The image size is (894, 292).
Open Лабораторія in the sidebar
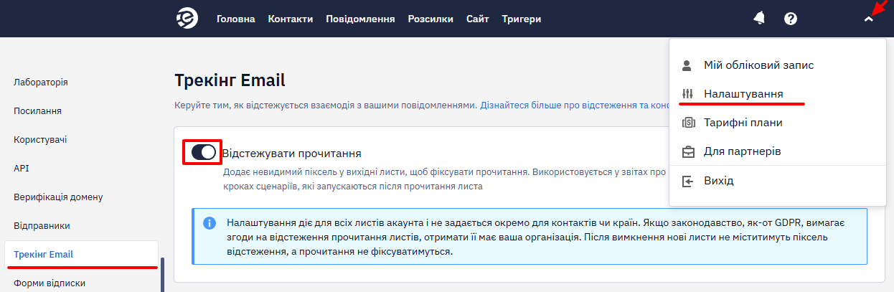(41, 82)
